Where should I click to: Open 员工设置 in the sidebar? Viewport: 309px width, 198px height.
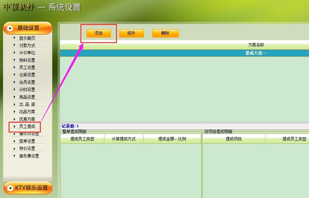[27, 67]
